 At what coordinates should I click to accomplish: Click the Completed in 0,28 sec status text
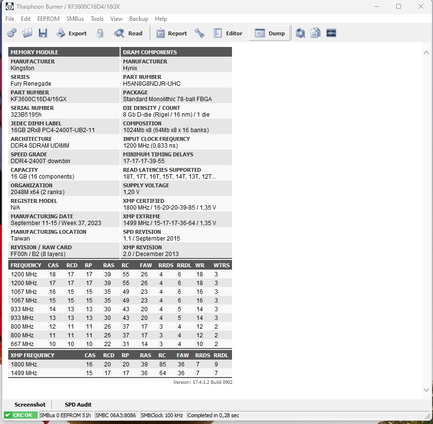tap(213, 415)
